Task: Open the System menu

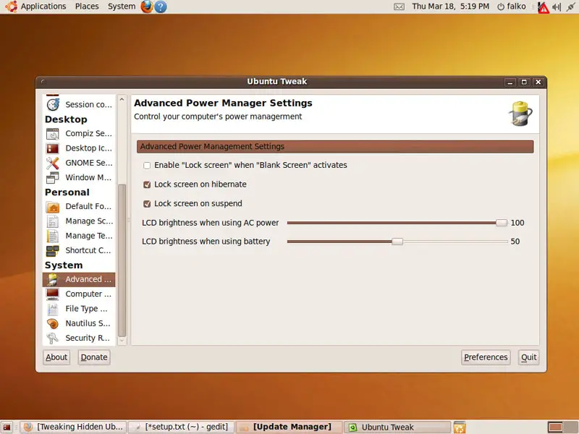Action: 122,7
